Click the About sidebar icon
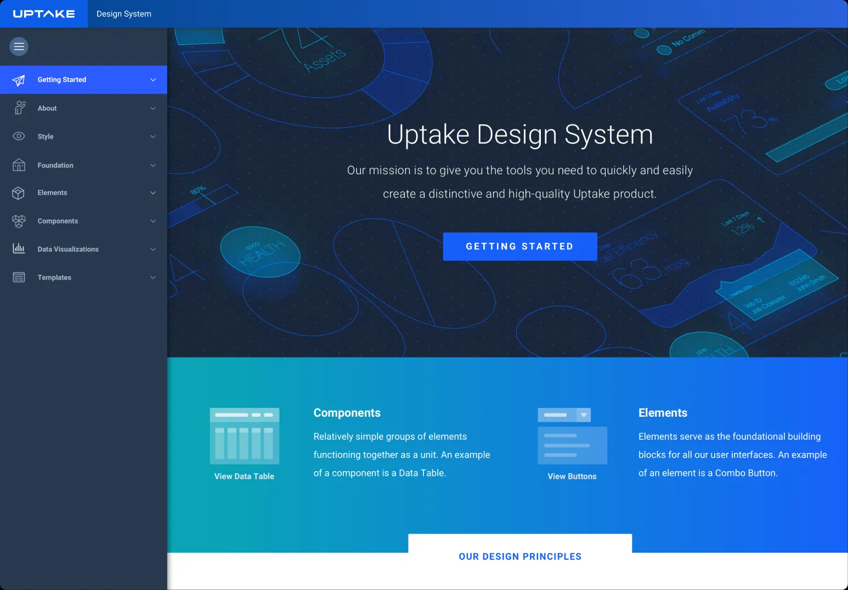Viewport: 848px width, 590px height. pyautogui.click(x=20, y=108)
